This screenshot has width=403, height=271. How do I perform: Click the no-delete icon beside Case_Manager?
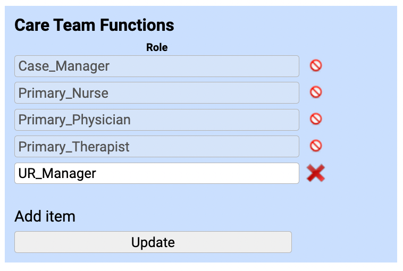tap(316, 66)
